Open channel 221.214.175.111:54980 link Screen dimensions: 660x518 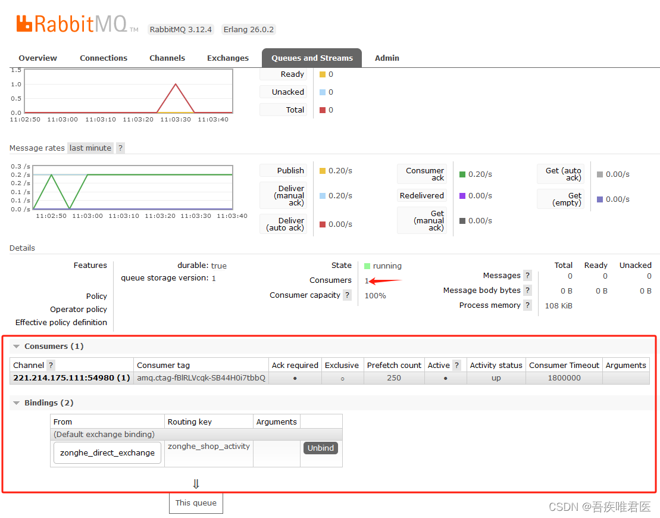click(x=71, y=378)
